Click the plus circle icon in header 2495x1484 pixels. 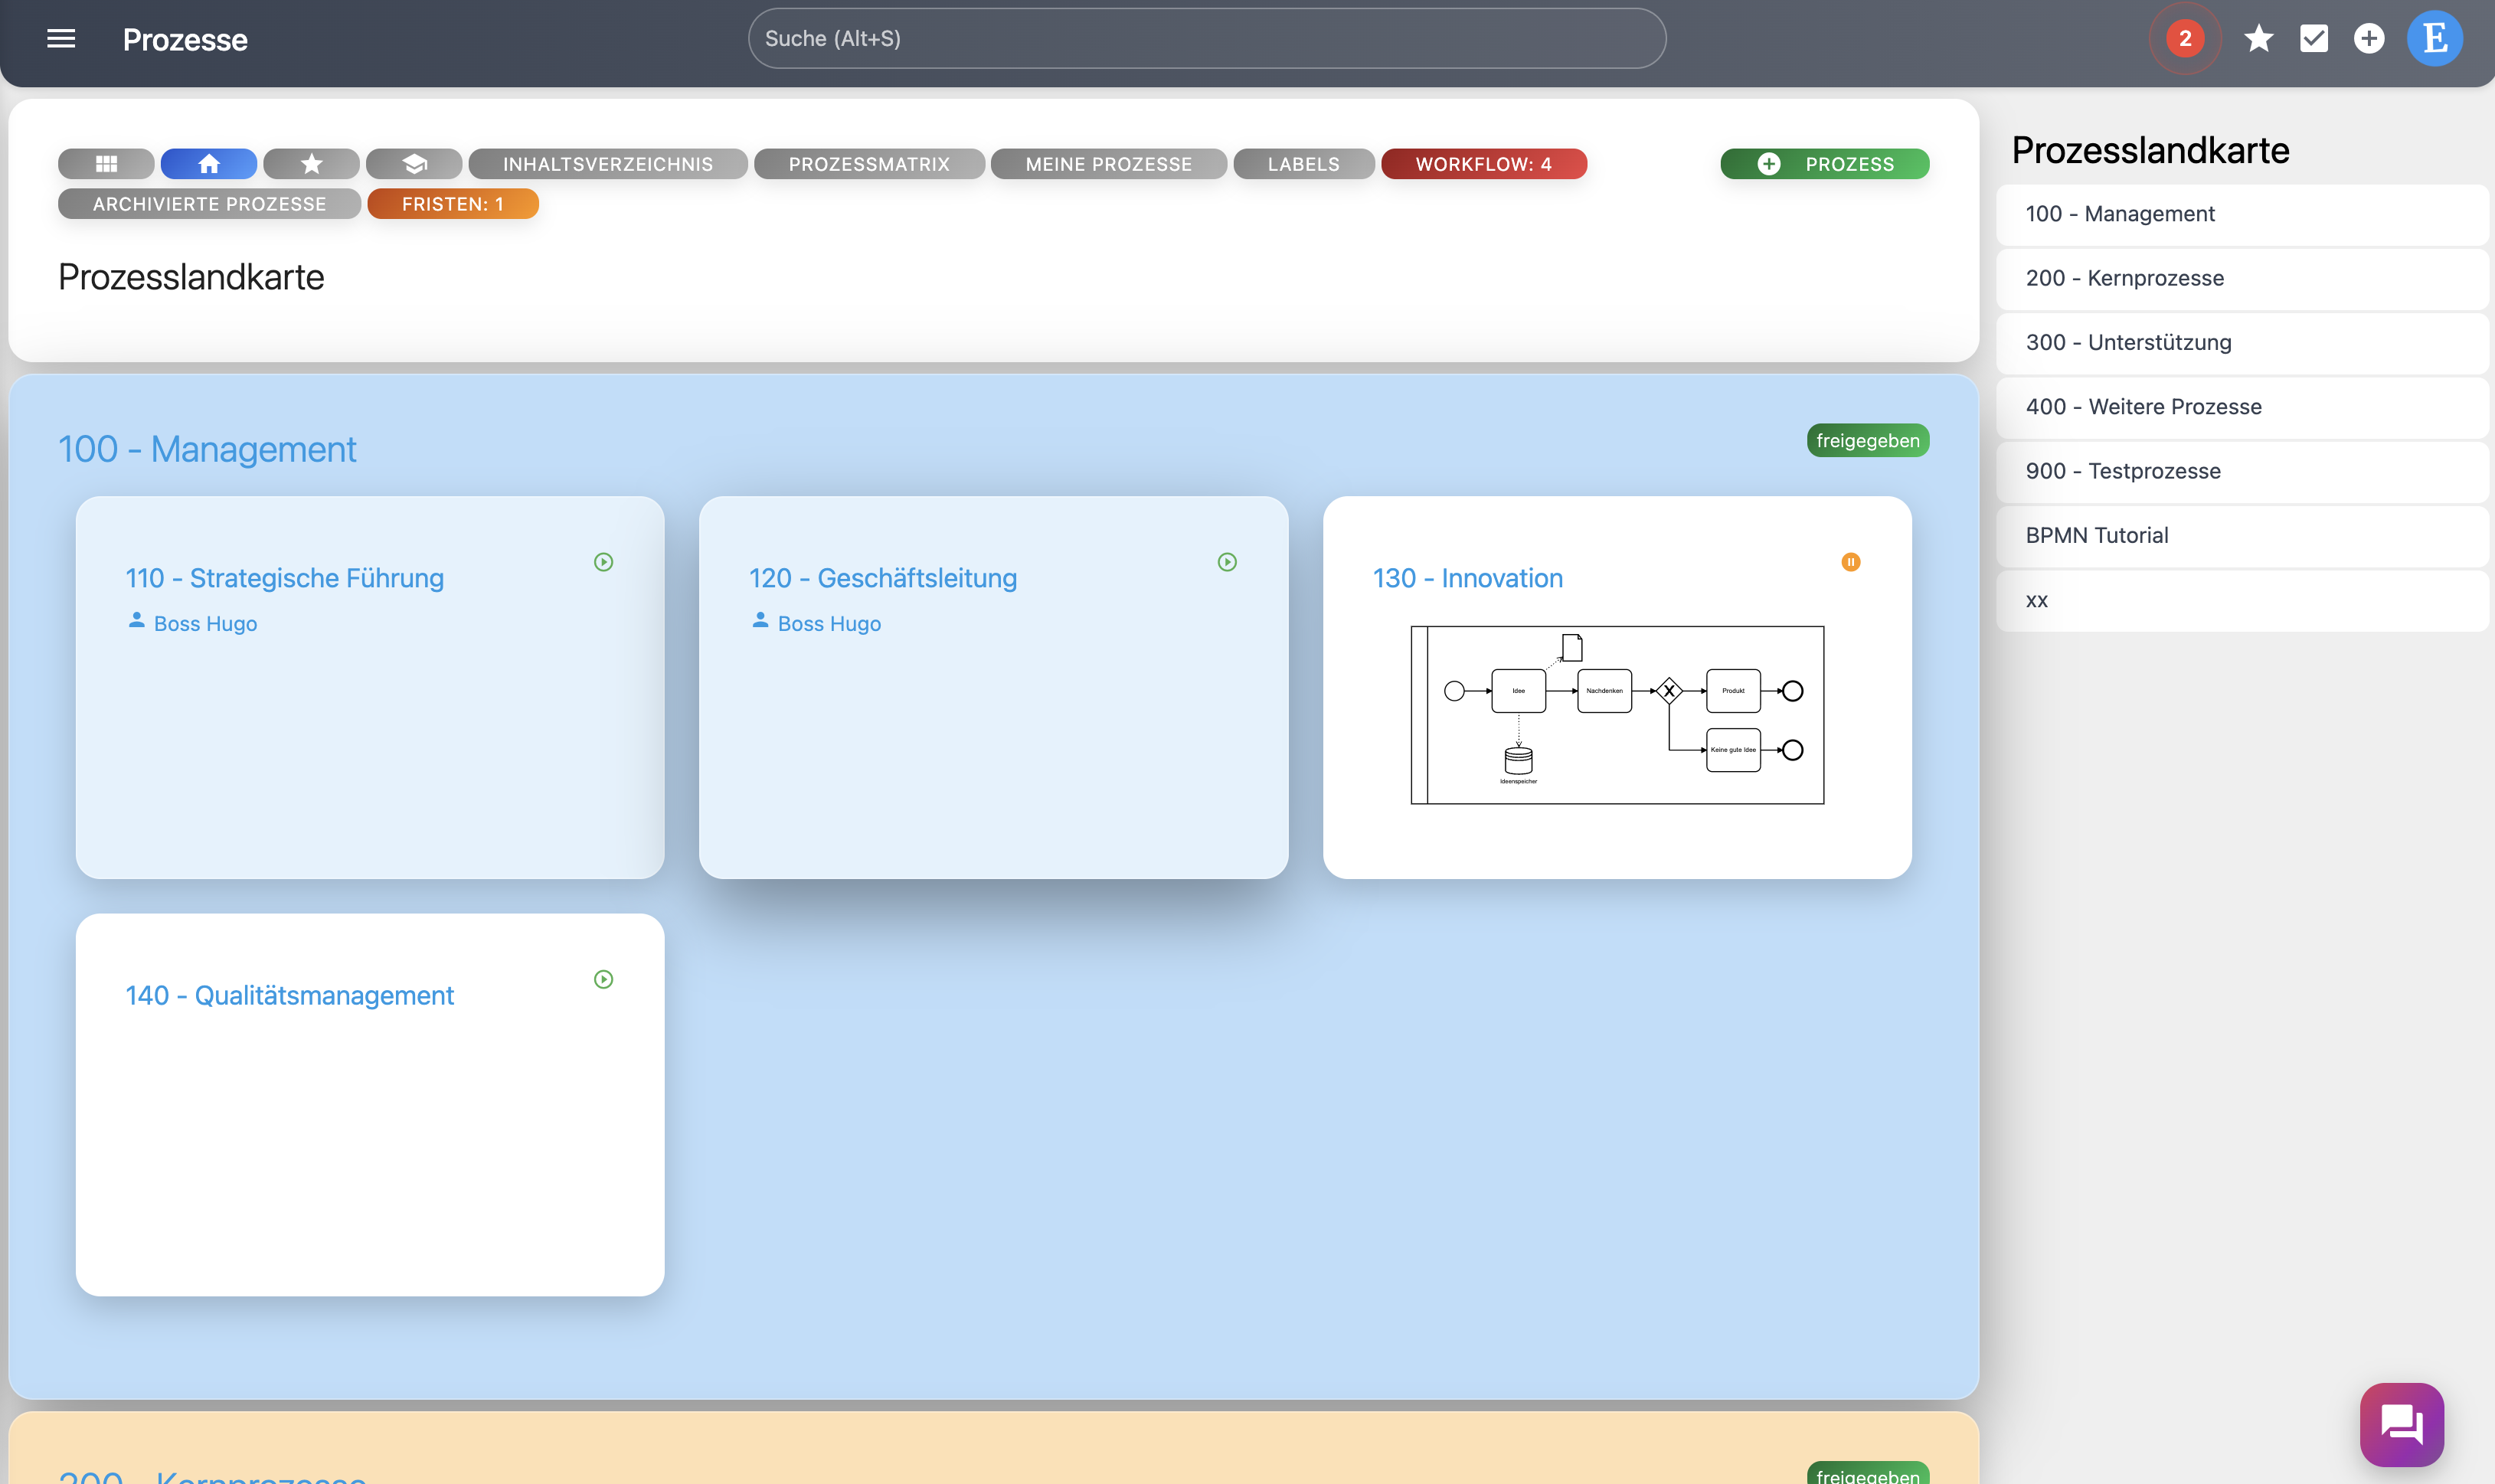pyautogui.click(x=2368, y=39)
